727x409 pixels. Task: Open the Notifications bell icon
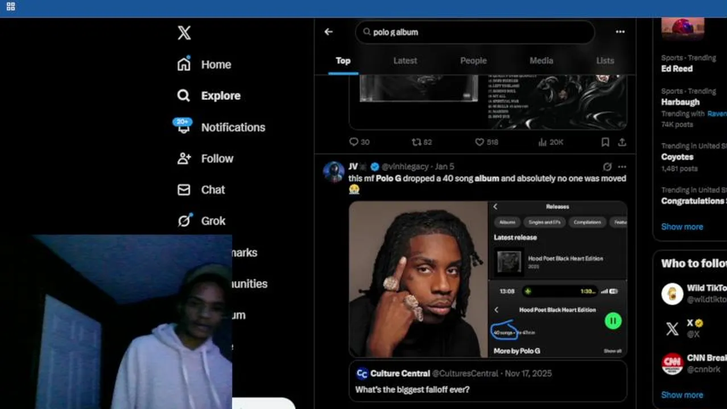pos(183,126)
